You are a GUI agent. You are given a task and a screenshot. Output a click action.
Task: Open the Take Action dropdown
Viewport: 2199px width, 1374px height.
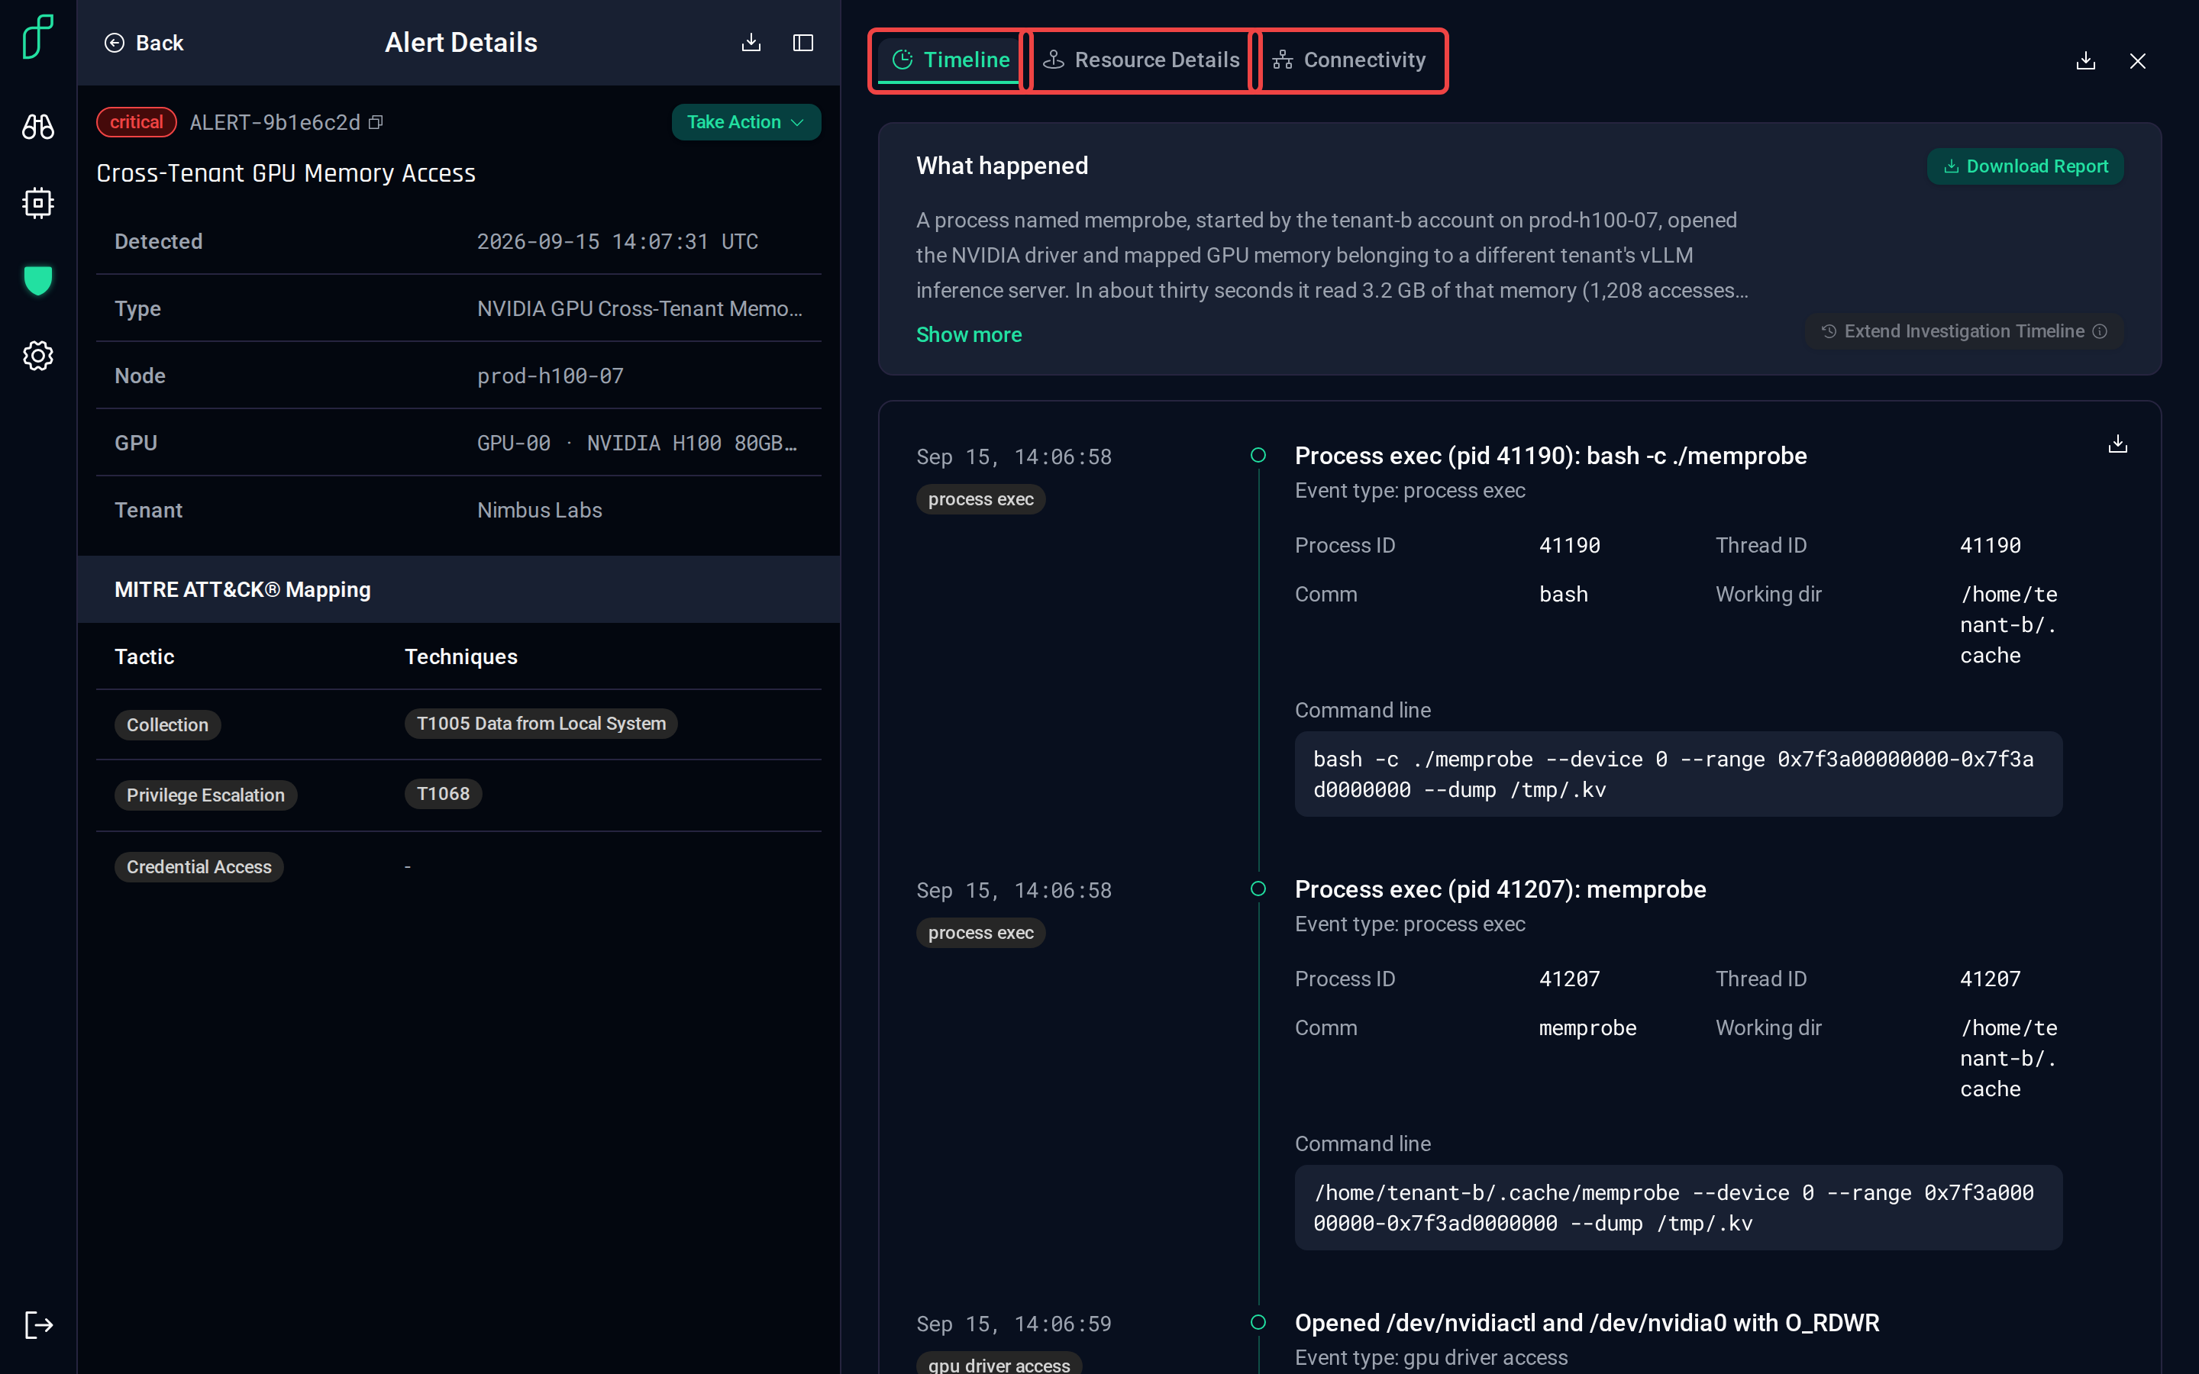746,122
